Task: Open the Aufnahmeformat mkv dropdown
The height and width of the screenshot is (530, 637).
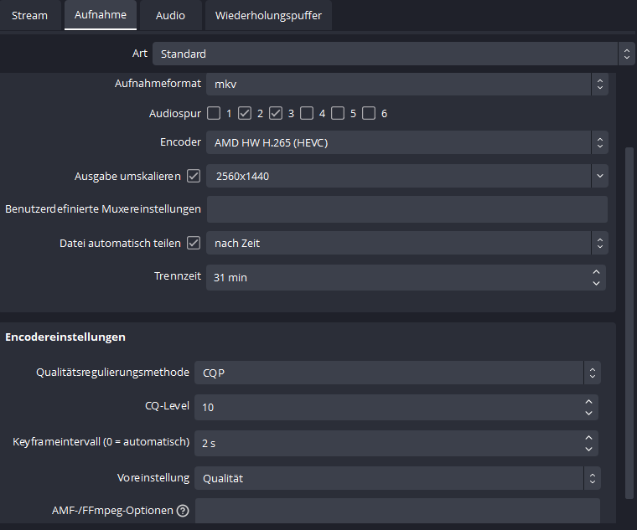Action: 407,84
